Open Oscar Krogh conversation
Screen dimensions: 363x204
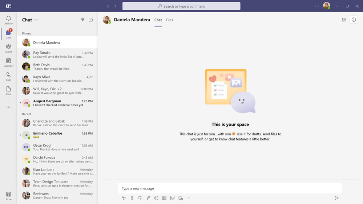click(57, 147)
